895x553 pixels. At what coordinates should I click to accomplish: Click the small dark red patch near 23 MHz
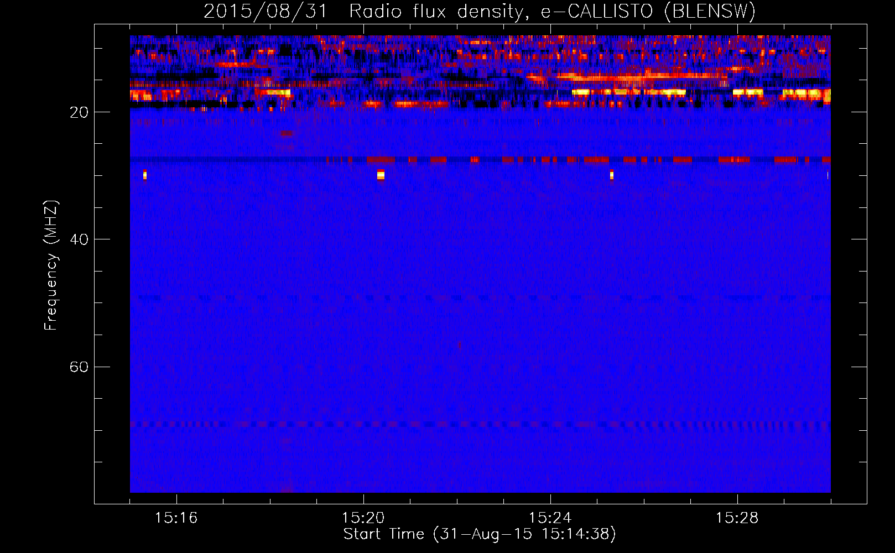pyautogui.click(x=287, y=133)
